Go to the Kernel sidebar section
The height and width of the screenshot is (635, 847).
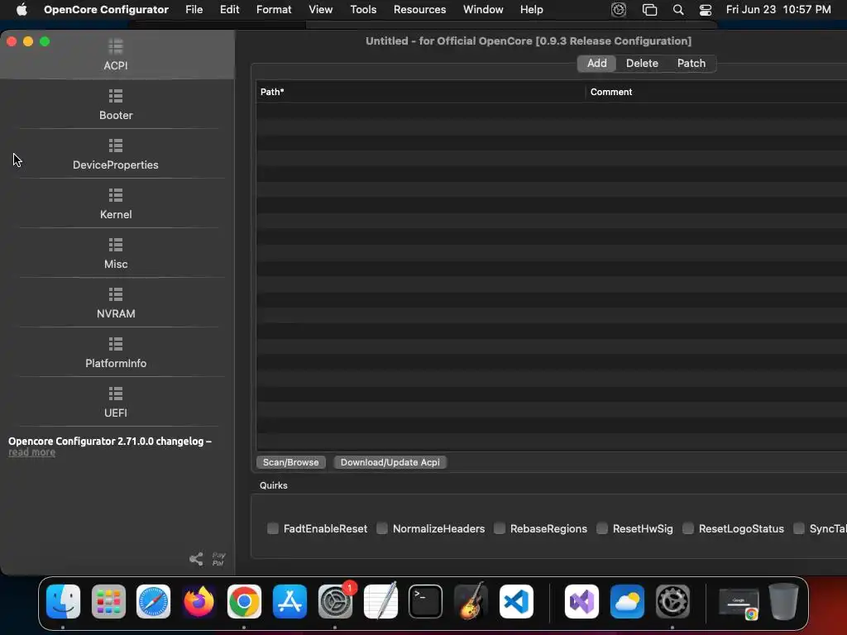tap(116, 204)
